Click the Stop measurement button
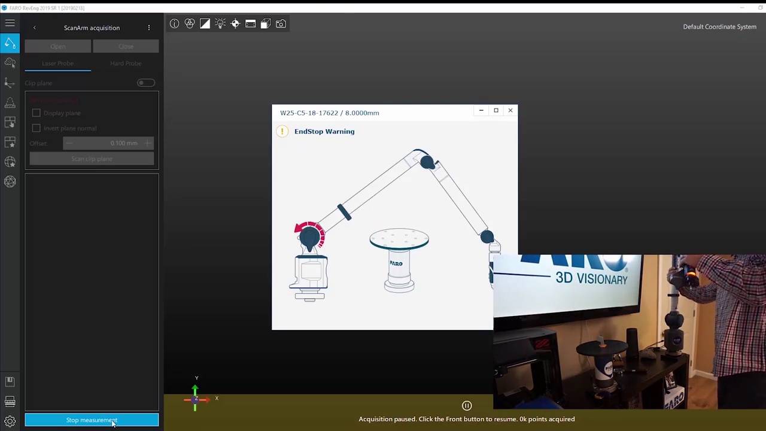The height and width of the screenshot is (431, 766). [92, 420]
